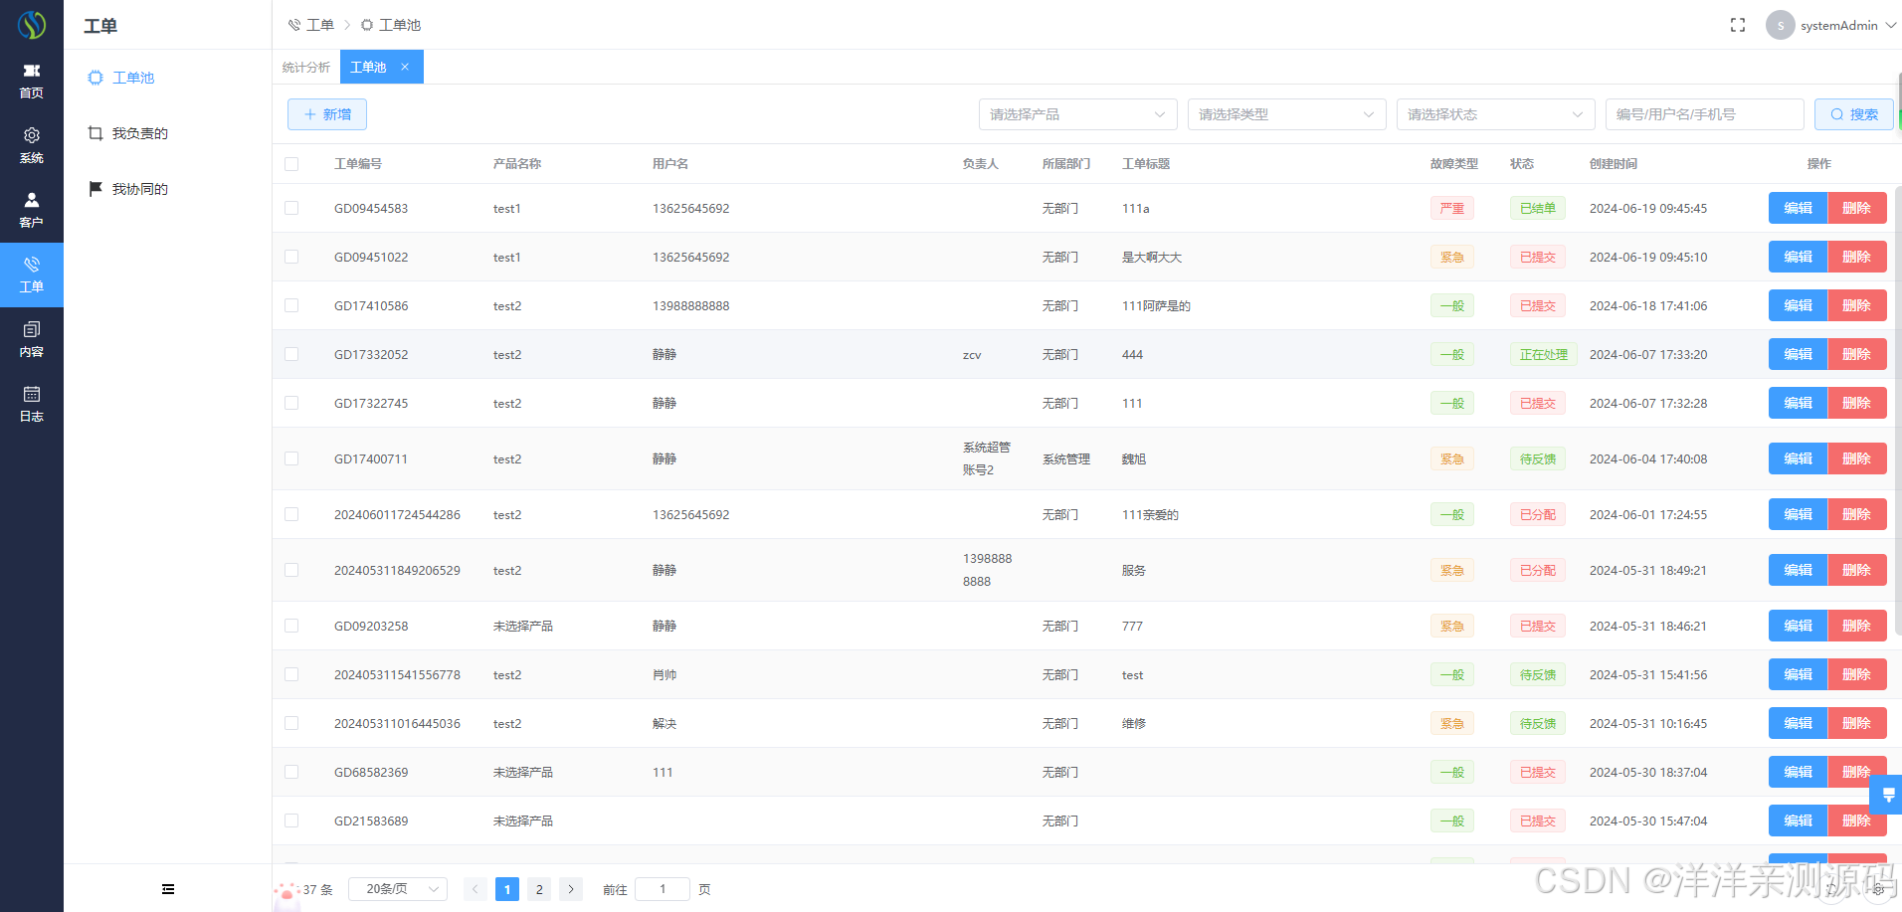Image resolution: width=1902 pixels, height=912 pixels.
Task: Edit work order 202405311541556778
Action: (1798, 674)
